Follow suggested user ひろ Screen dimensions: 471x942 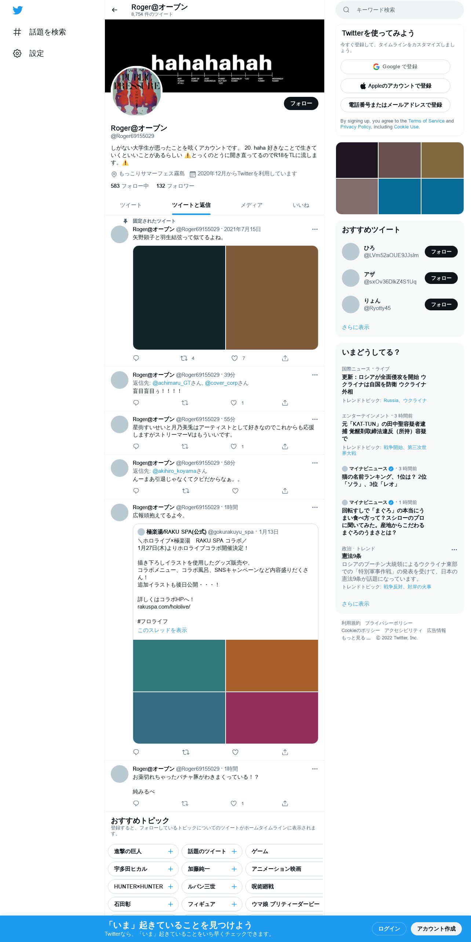point(441,252)
